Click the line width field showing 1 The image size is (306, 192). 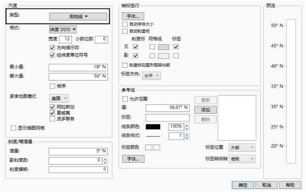click(x=176, y=136)
